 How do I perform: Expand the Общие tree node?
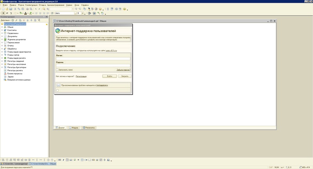coord(2,27)
